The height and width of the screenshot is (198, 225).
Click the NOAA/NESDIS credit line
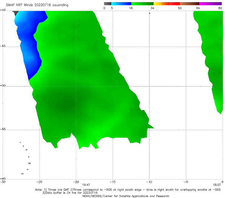pyautogui.click(x=126, y=196)
